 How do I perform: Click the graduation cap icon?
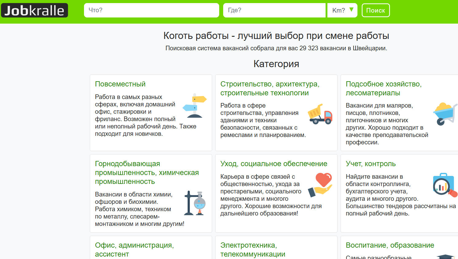tap(445, 256)
